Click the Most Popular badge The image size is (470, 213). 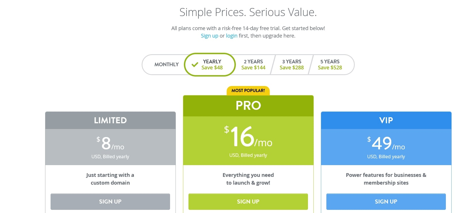click(x=248, y=91)
